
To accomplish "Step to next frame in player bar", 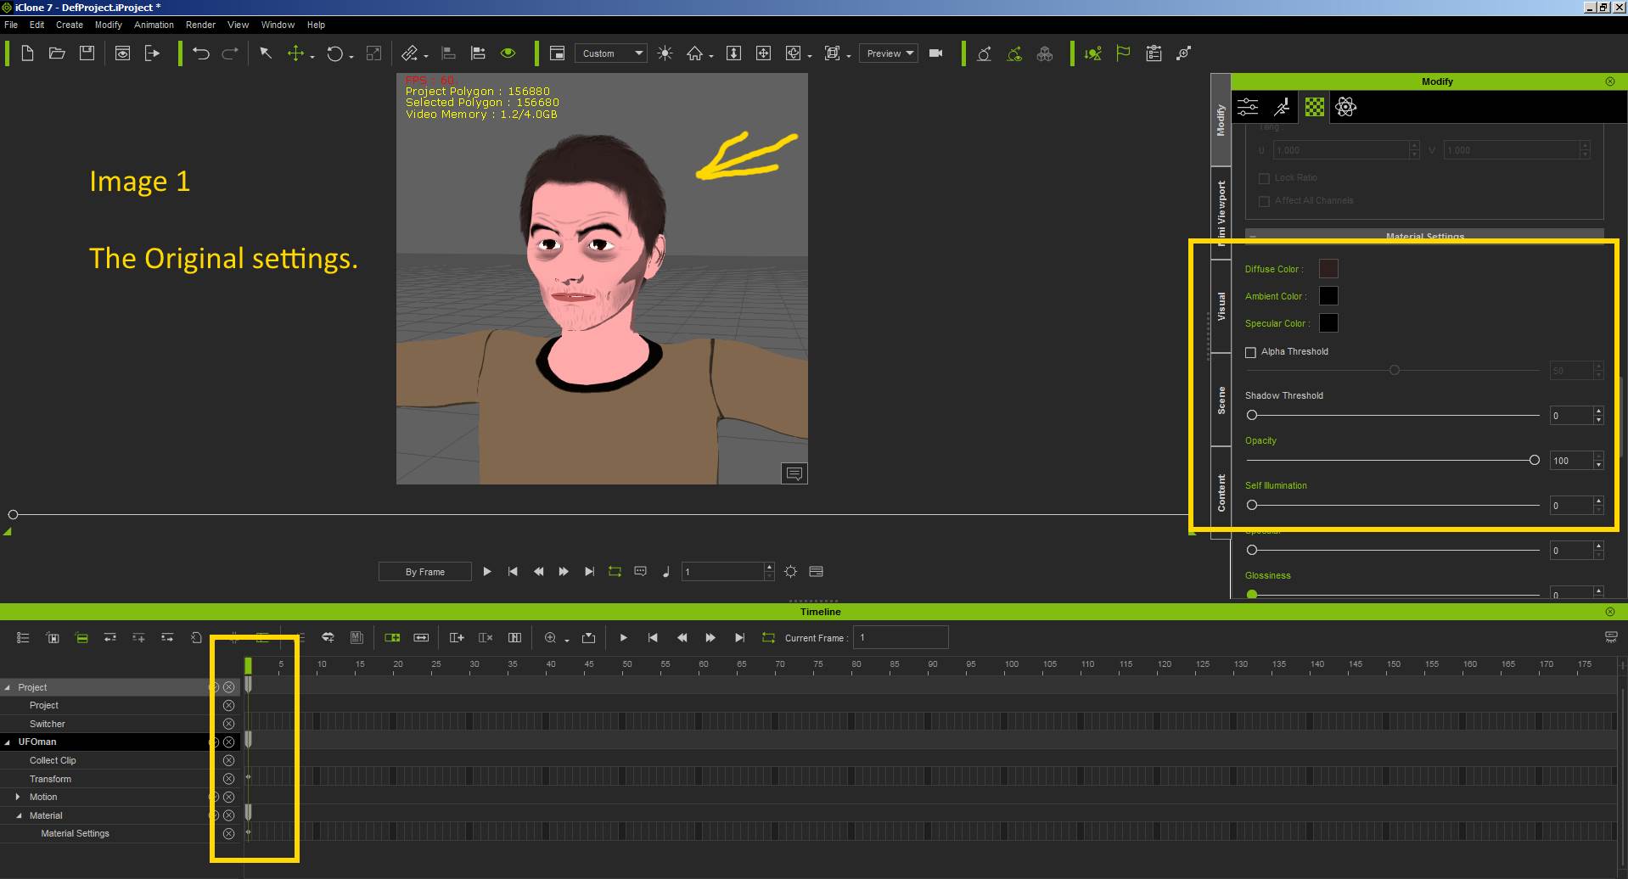I will point(564,572).
